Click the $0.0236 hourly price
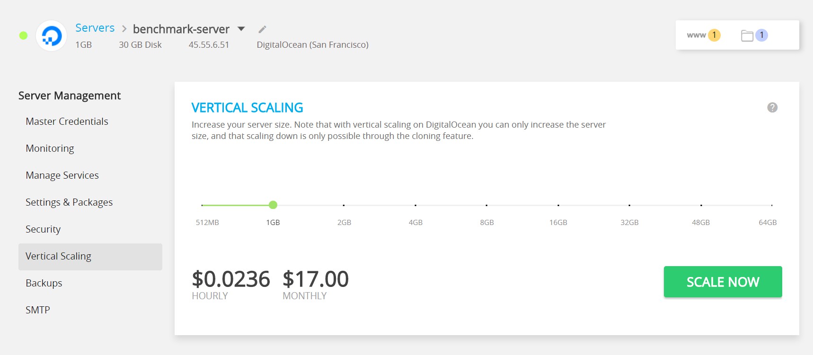The width and height of the screenshot is (813, 355). (x=231, y=279)
